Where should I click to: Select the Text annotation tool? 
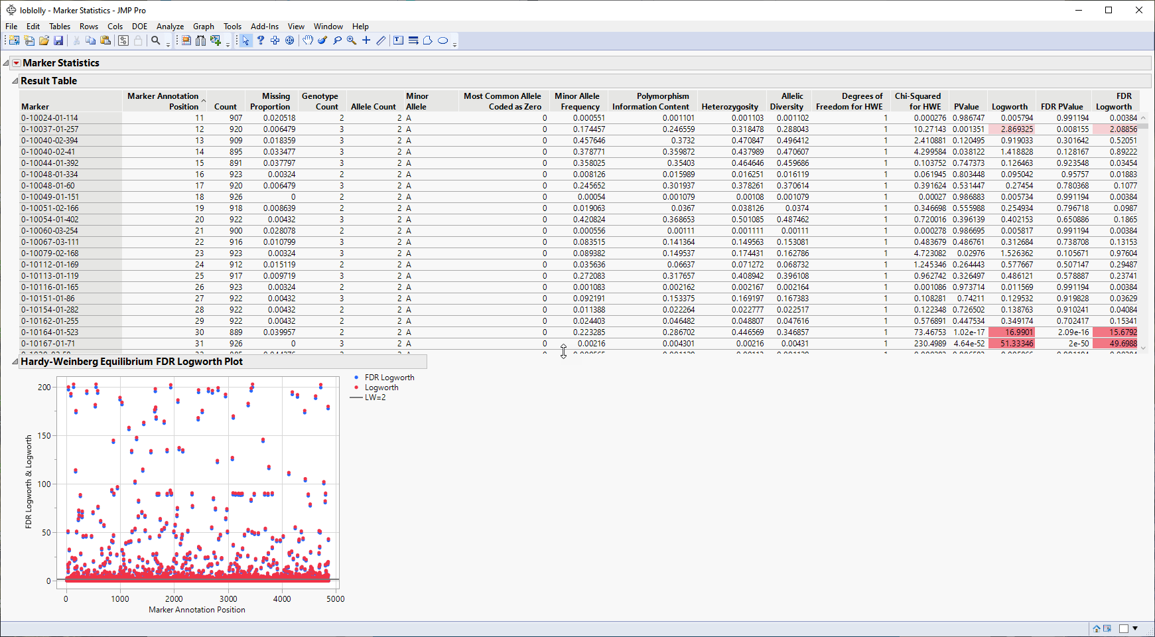pyautogui.click(x=398, y=40)
